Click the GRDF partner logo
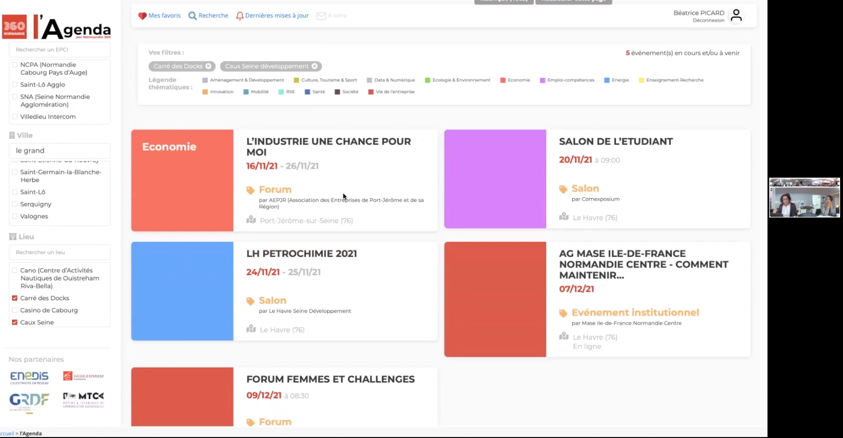 pyautogui.click(x=29, y=401)
